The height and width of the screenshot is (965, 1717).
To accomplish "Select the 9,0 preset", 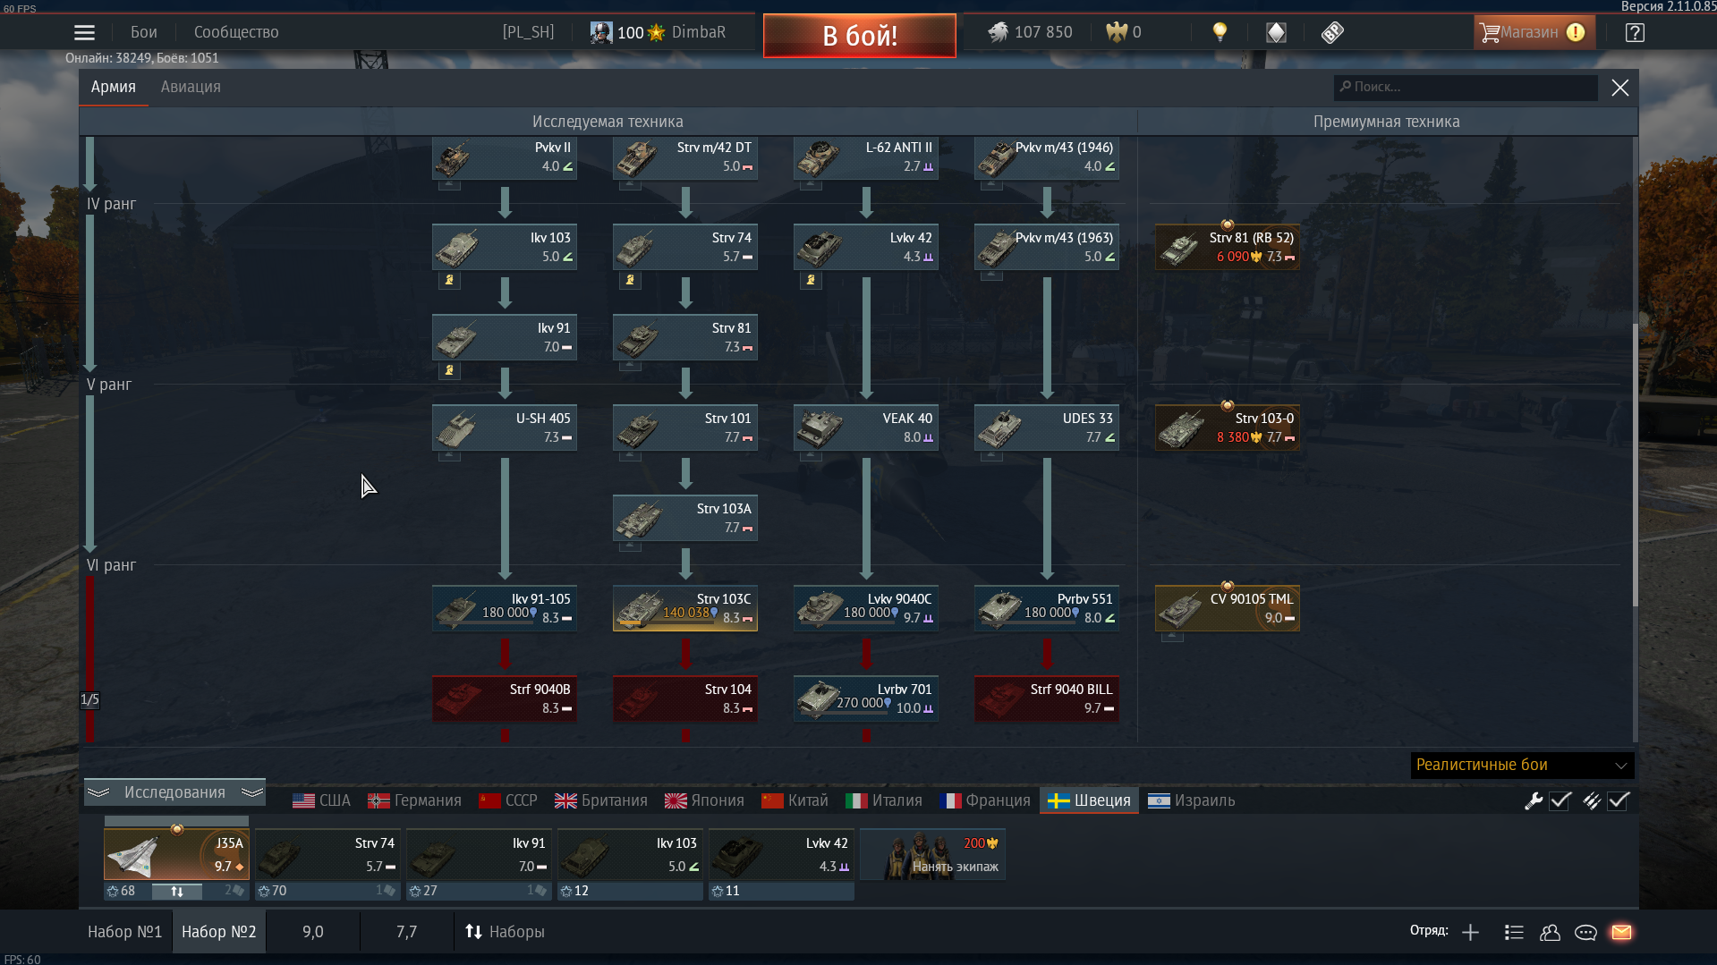I will coord(313,932).
